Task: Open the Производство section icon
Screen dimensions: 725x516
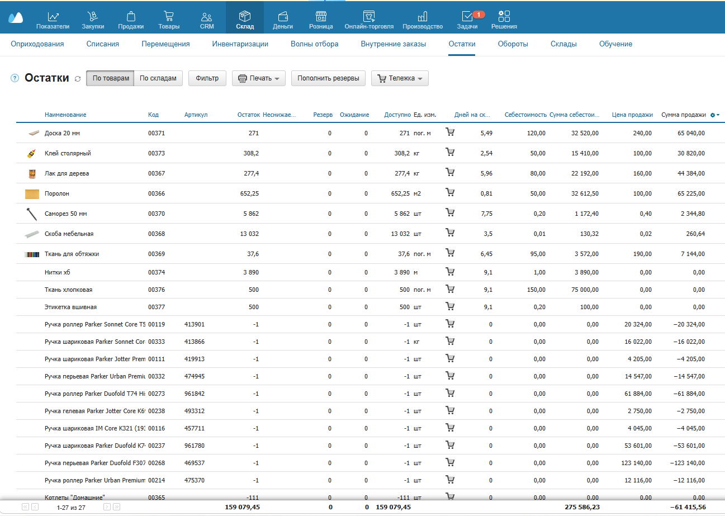Action: (423, 17)
